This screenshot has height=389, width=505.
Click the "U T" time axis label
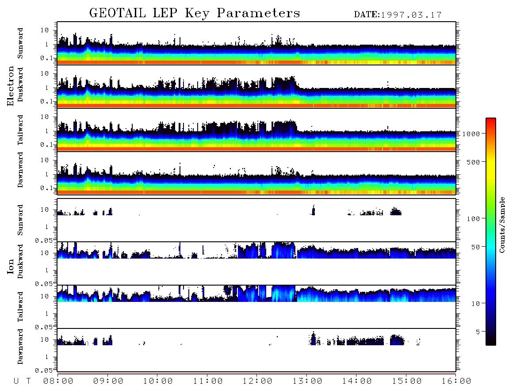tap(22, 381)
